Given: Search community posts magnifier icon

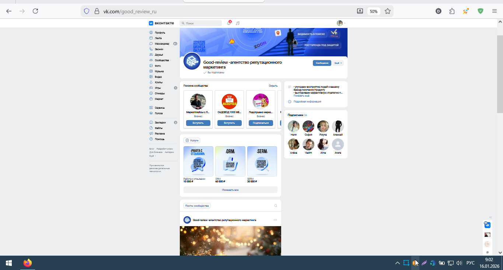Looking at the screenshot, I should (276, 206).
